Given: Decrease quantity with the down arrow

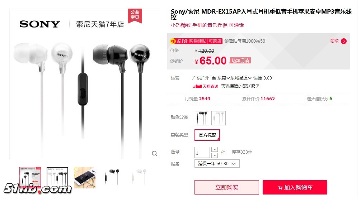Looking at the screenshot, I should coord(214,155).
